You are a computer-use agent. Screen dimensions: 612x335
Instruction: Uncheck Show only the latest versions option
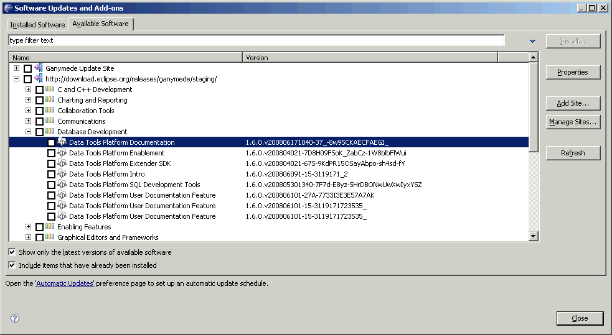12,252
